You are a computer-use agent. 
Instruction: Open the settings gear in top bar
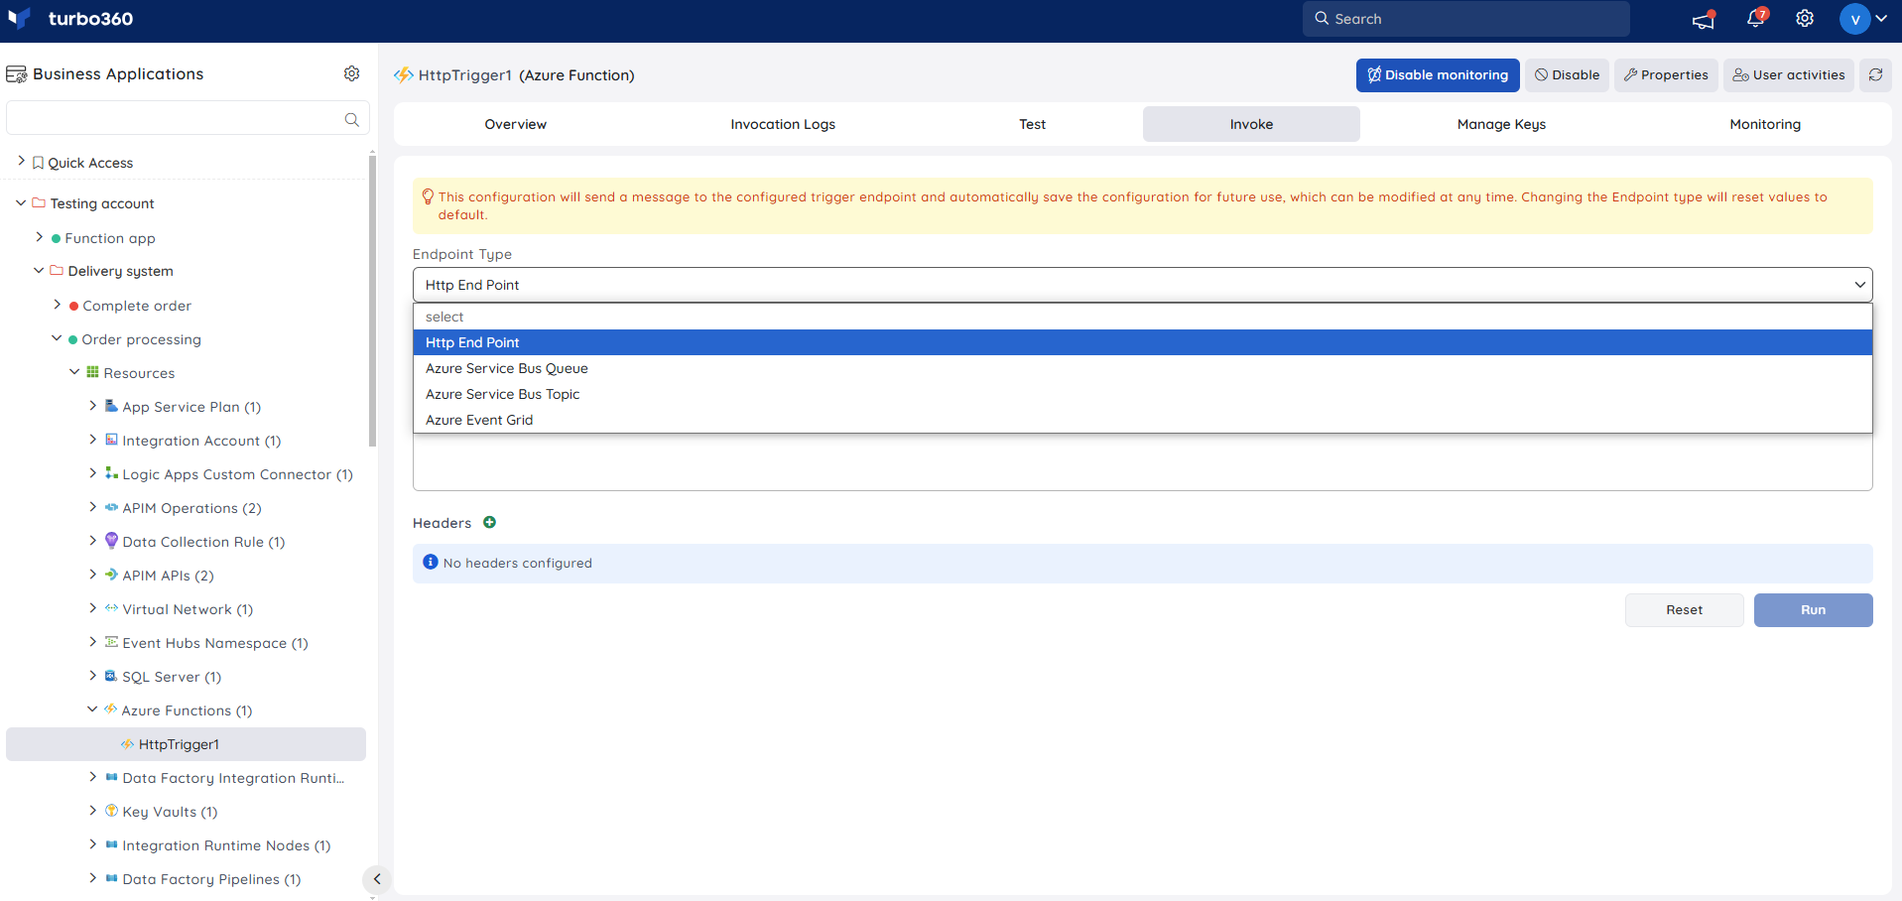pos(1805,19)
